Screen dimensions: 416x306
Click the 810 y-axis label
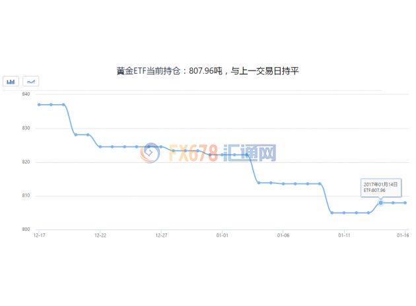coord(26,196)
